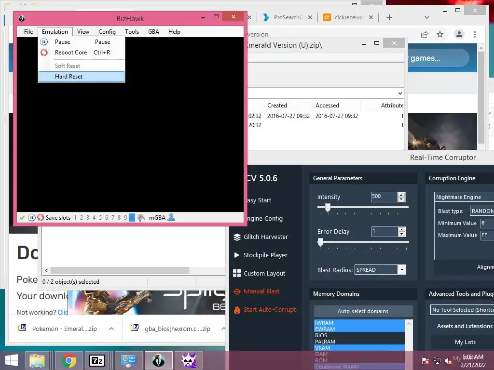494x370 pixels.
Task: Close the ProSearch Chrome tab
Action: (310, 17)
